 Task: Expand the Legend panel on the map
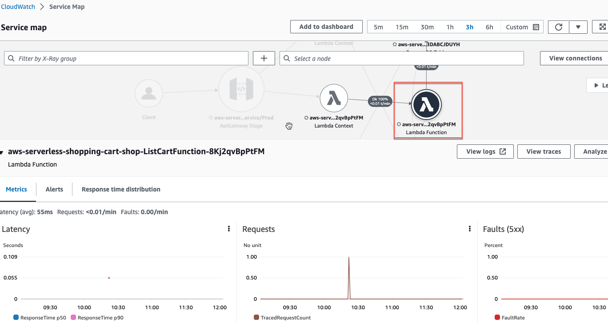tap(597, 85)
